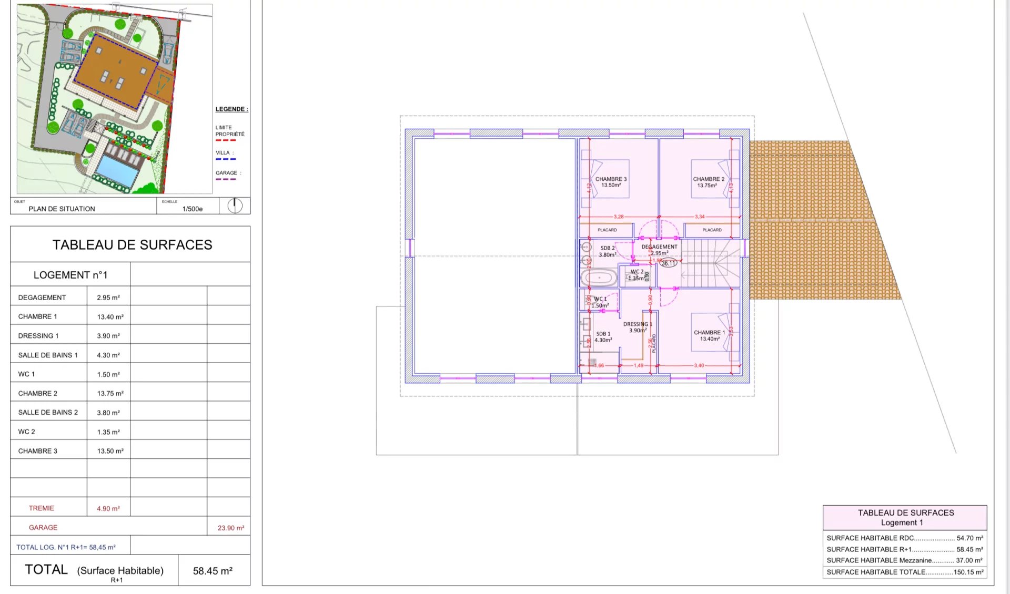This screenshot has height=594, width=1010.
Task: Click the LOGEMENT n°1 header cell
Action: 70,275
